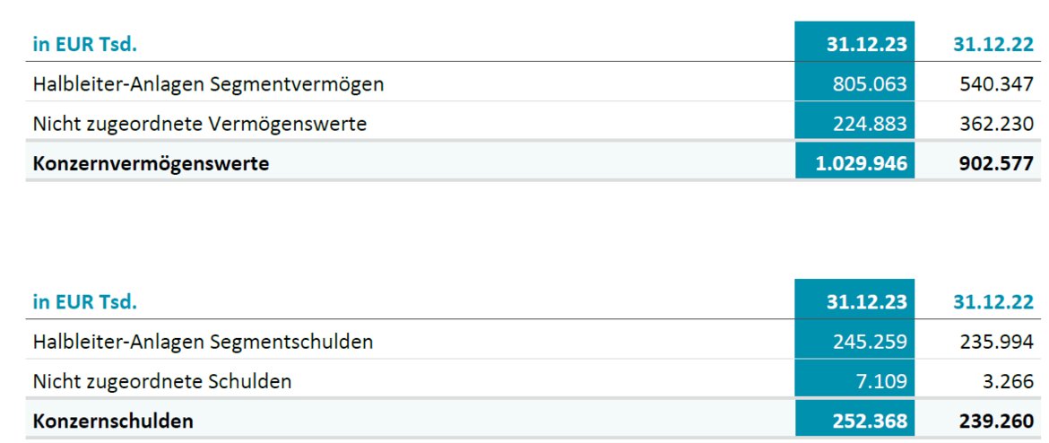Select the value 224.883
Screen dimensions: 1049x443
coord(870,124)
